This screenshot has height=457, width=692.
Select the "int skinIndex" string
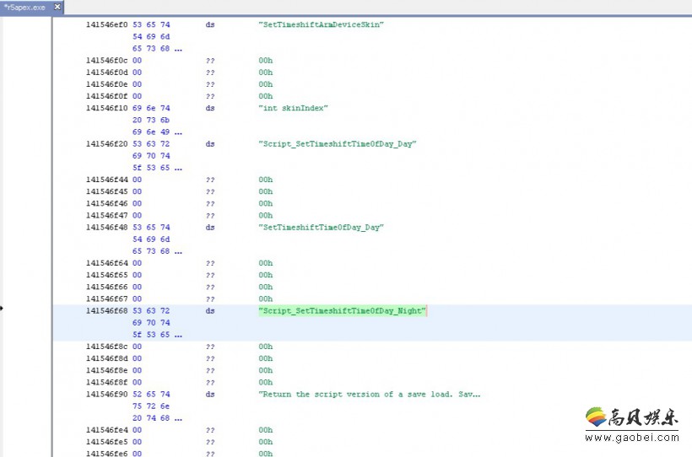pyautogui.click(x=293, y=108)
